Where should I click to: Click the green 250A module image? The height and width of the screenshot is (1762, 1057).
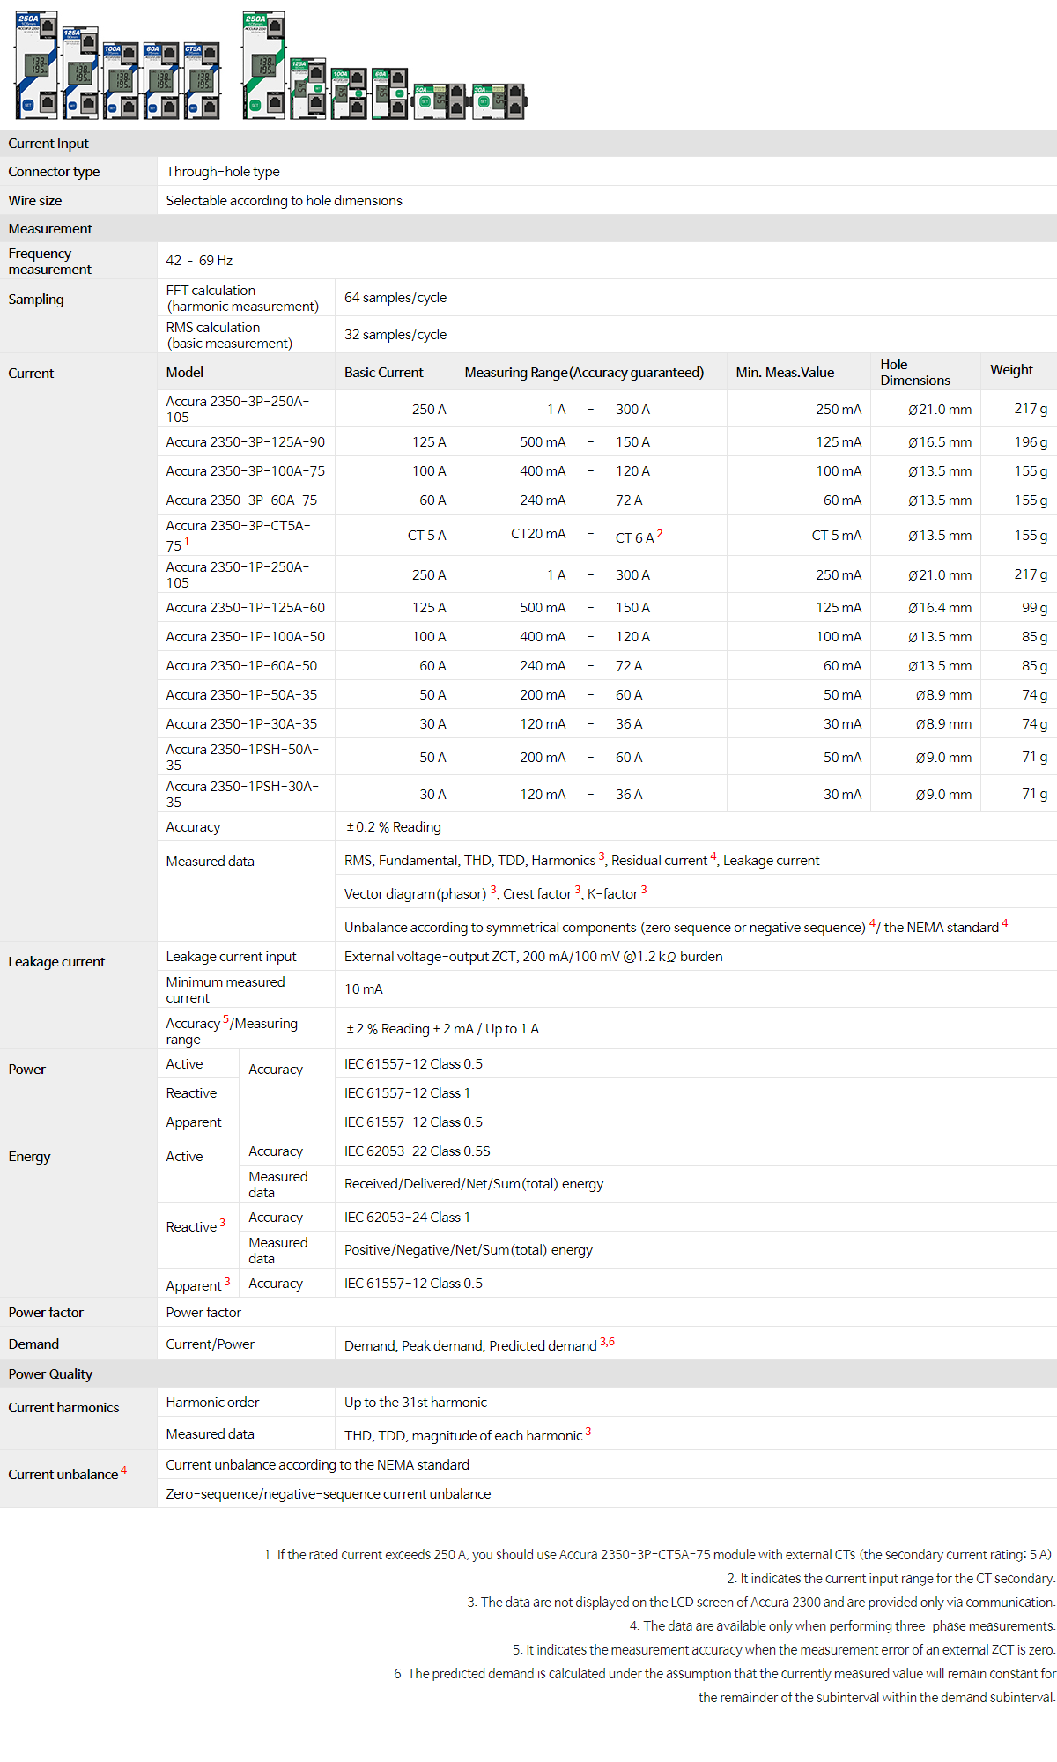264,65
